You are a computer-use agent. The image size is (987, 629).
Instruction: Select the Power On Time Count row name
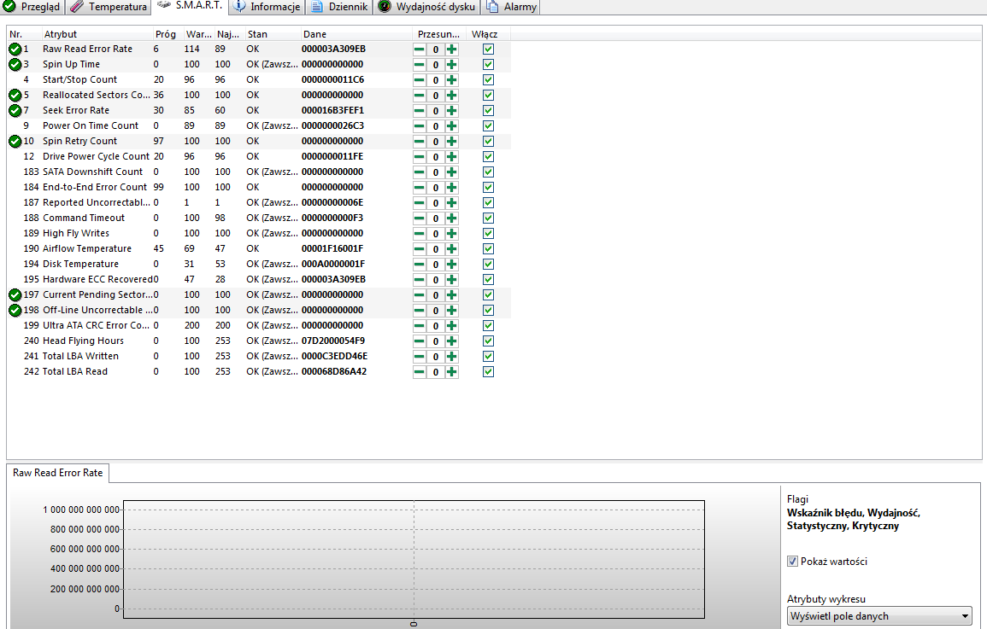click(91, 125)
